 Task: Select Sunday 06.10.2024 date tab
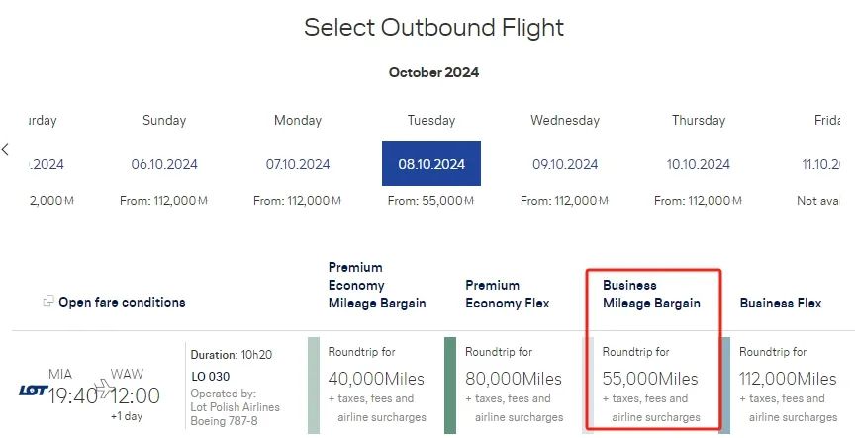click(x=164, y=162)
